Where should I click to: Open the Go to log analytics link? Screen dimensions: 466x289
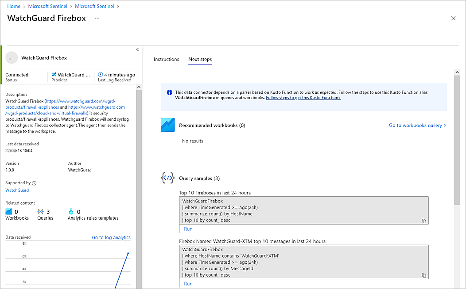tap(111, 237)
